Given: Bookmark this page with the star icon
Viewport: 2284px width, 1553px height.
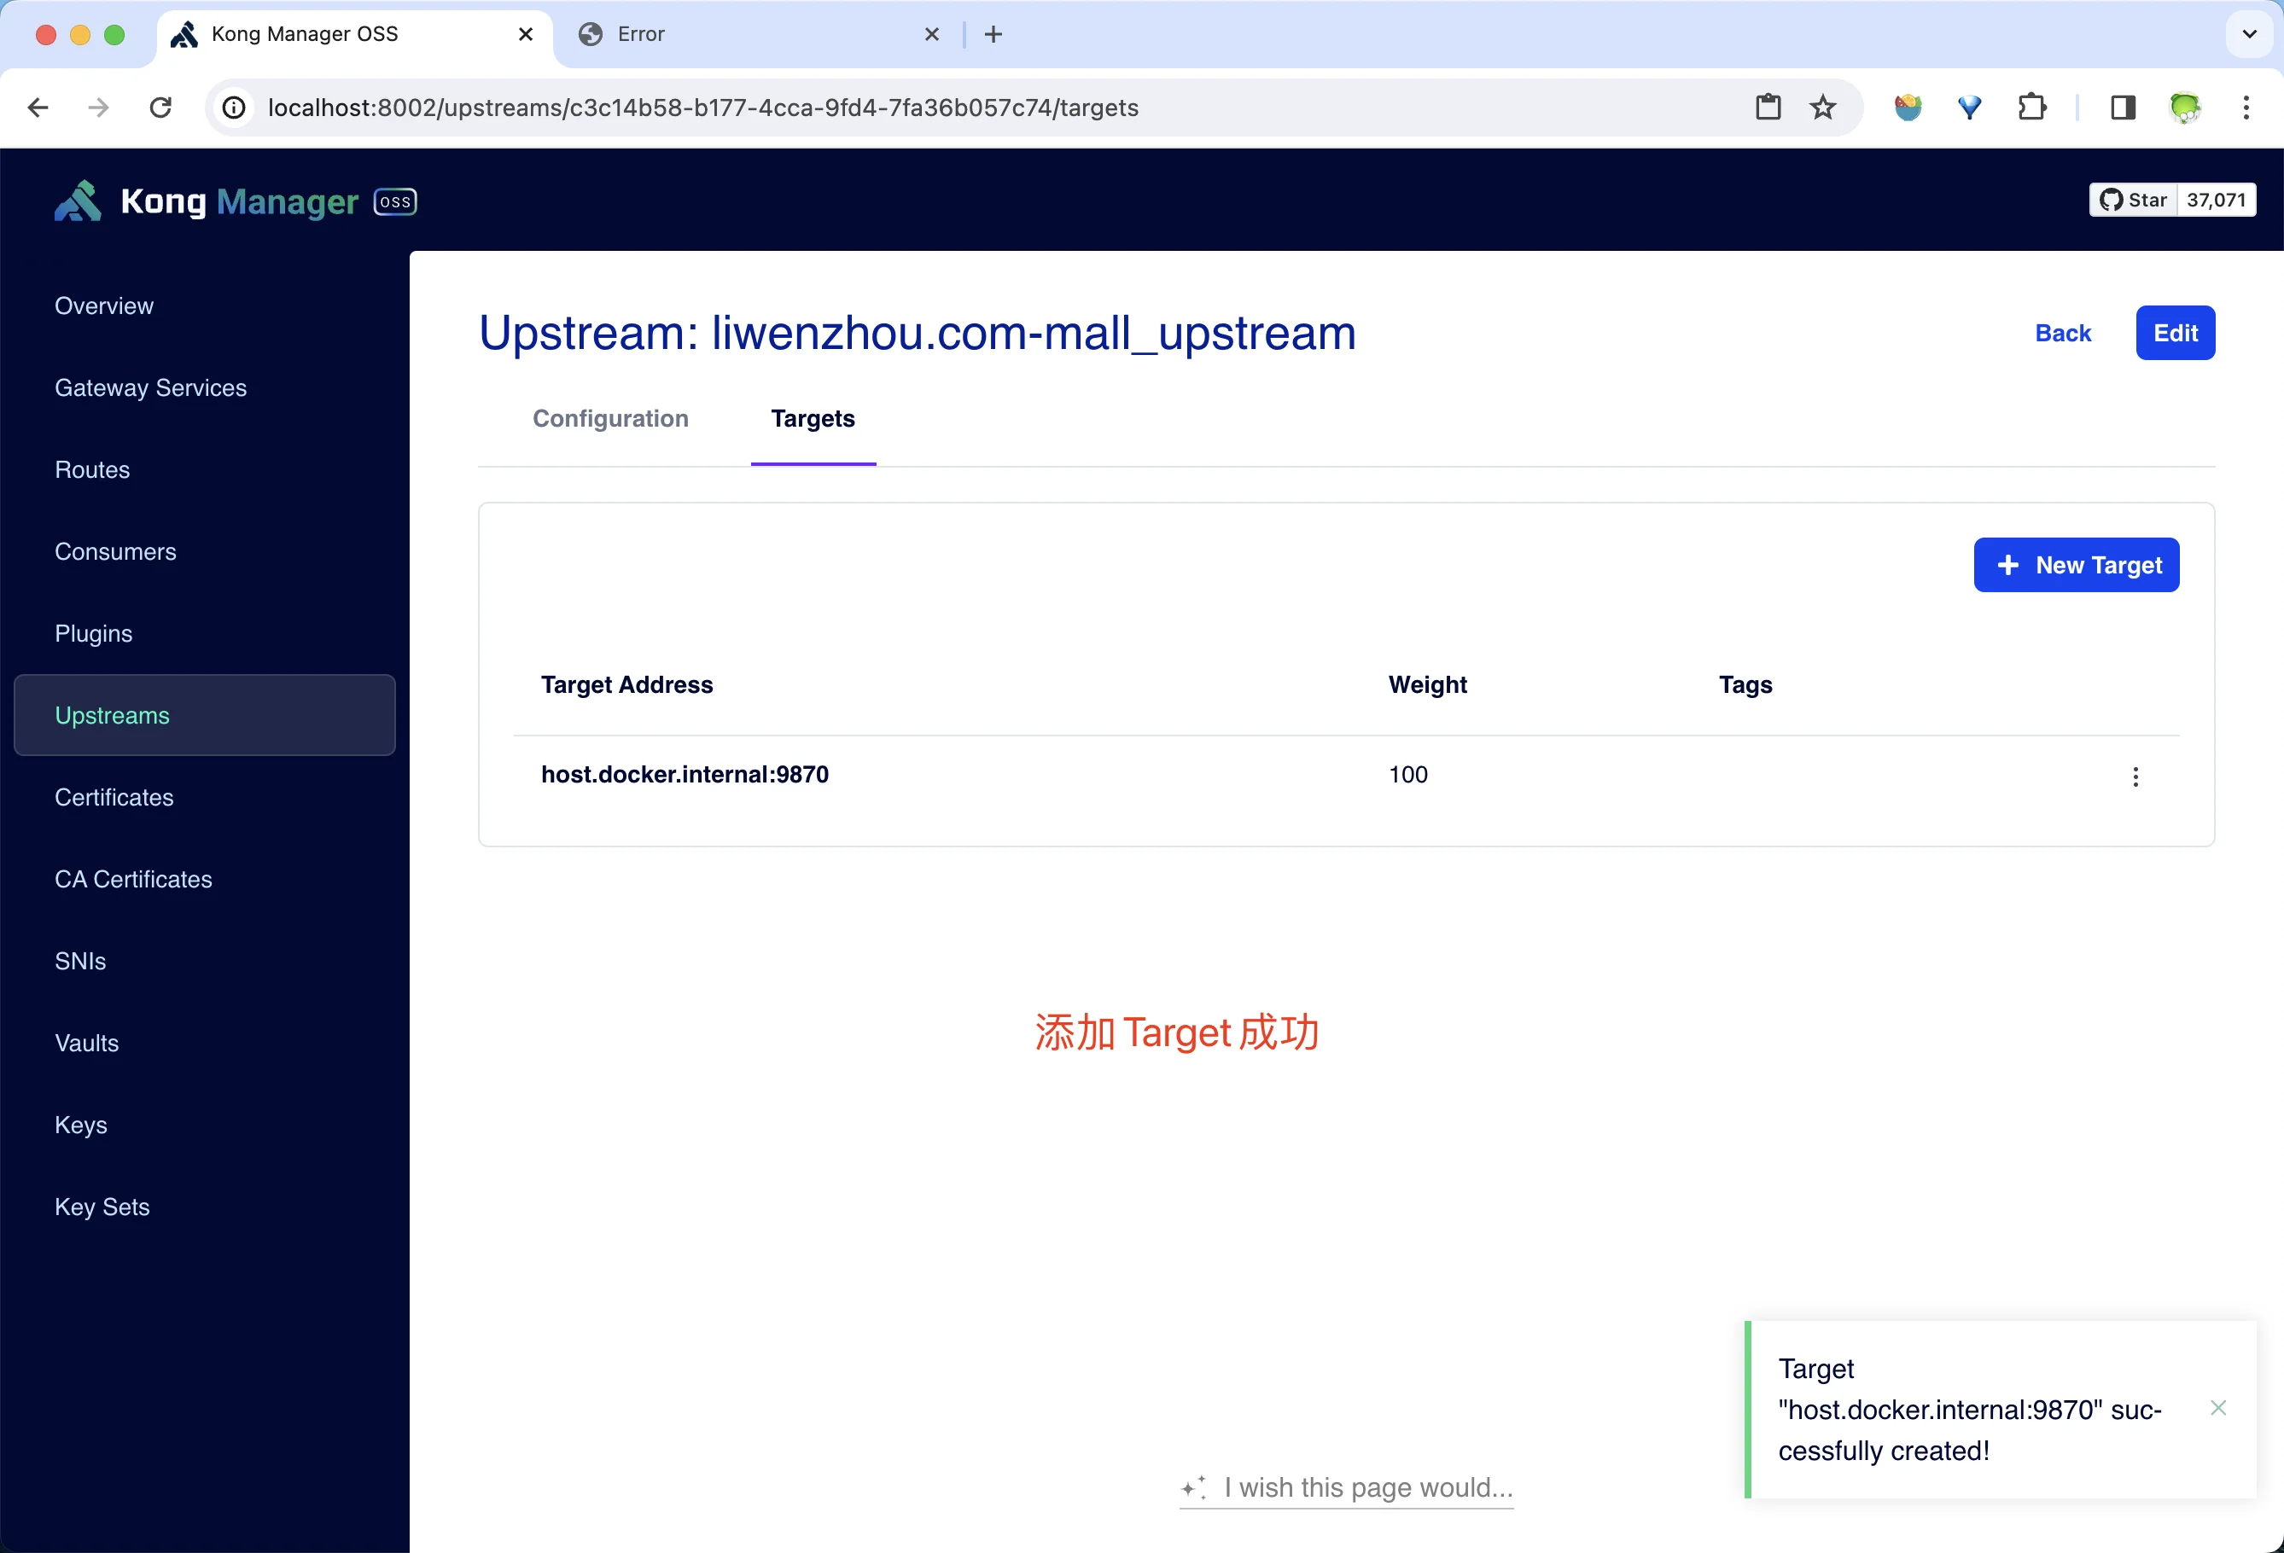Looking at the screenshot, I should (1823, 107).
